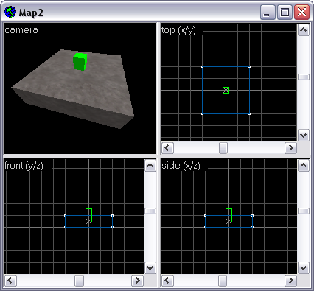Click the top-right handle of the top view brush
Viewport: 314px width, 291px height.
coord(249,66)
